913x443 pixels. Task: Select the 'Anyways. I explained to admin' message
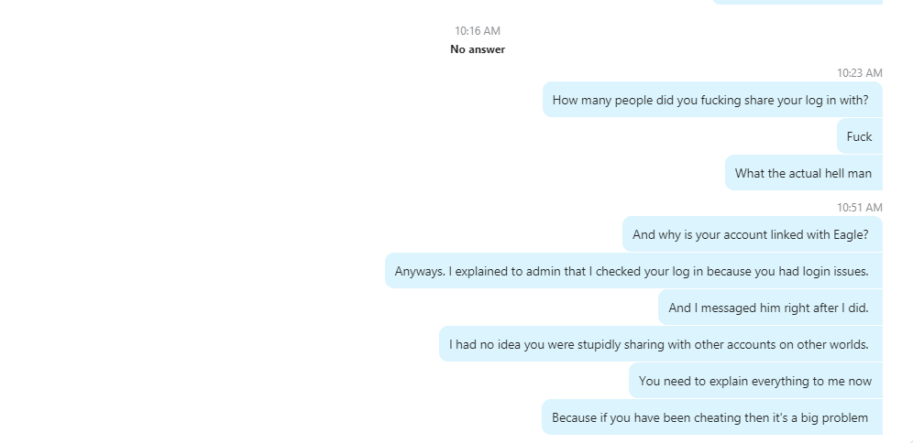pyautogui.click(x=633, y=271)
